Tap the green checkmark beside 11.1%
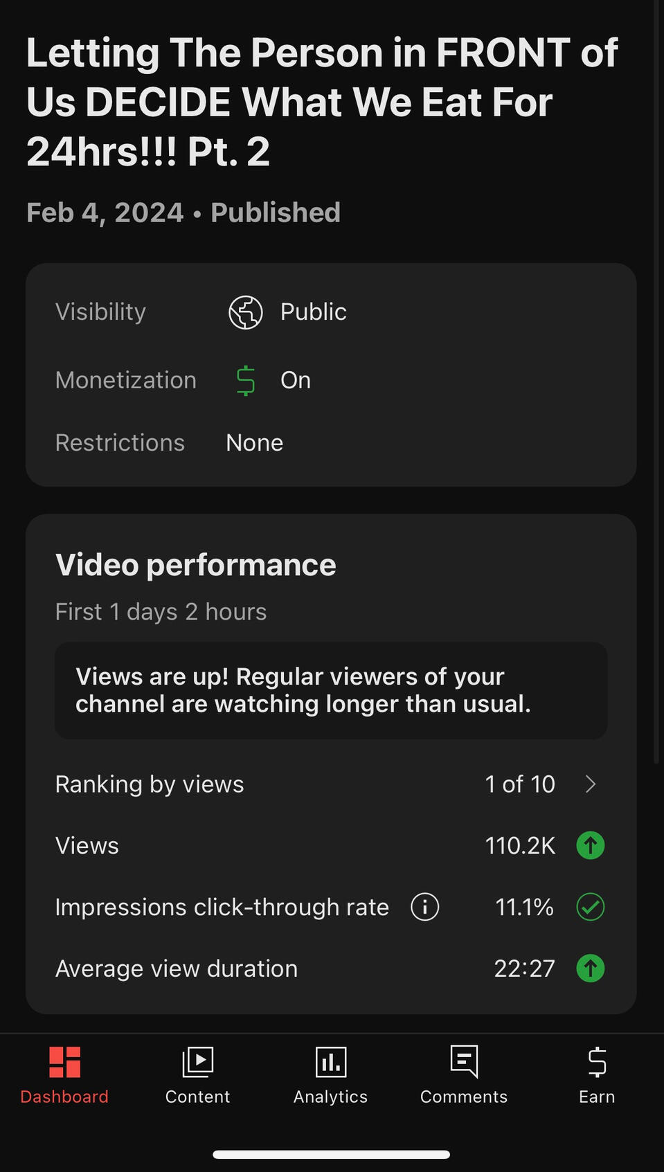 click(x=591, y=907)
